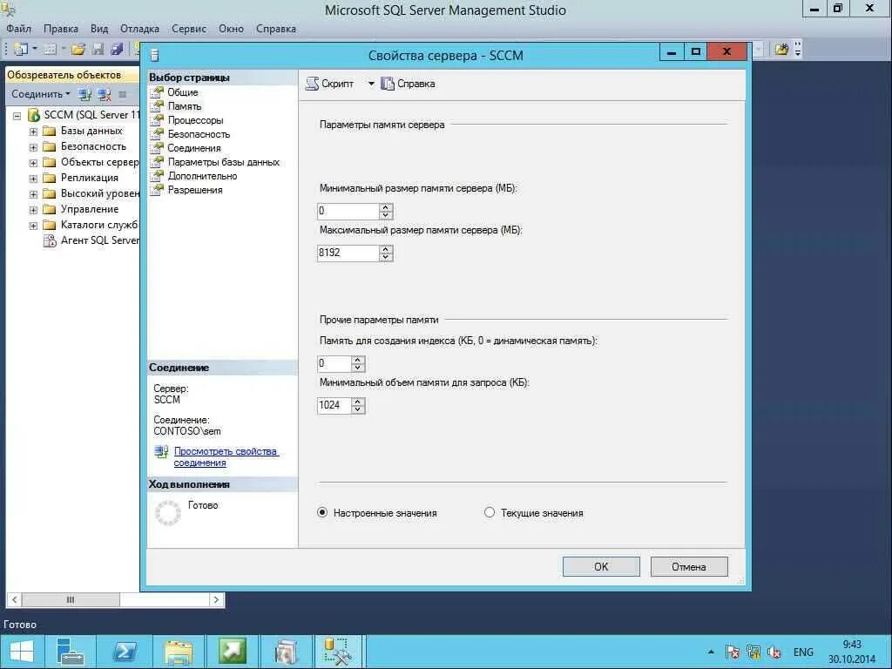
Task: Click the disconnect Object Explorer icon
Action: tap(105, 94)
